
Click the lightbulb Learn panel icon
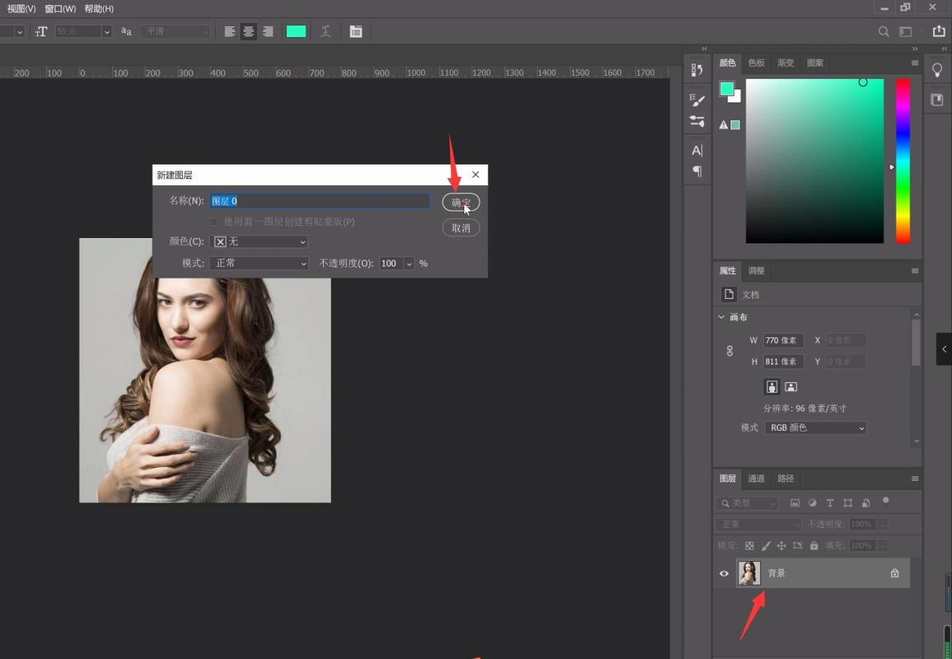(x=937, y=70)
